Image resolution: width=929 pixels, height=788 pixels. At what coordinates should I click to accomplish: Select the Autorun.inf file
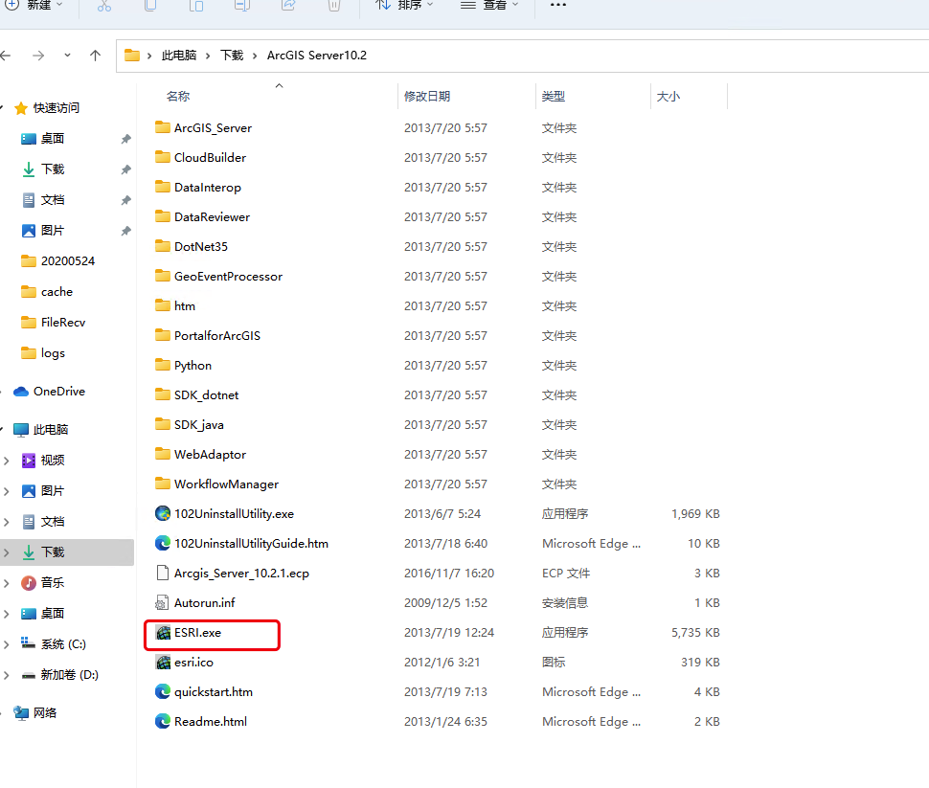tap(204, 603)
